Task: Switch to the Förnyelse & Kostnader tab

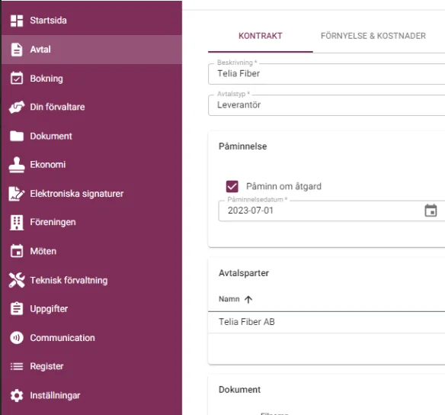Action: click(x=373, y=36)
